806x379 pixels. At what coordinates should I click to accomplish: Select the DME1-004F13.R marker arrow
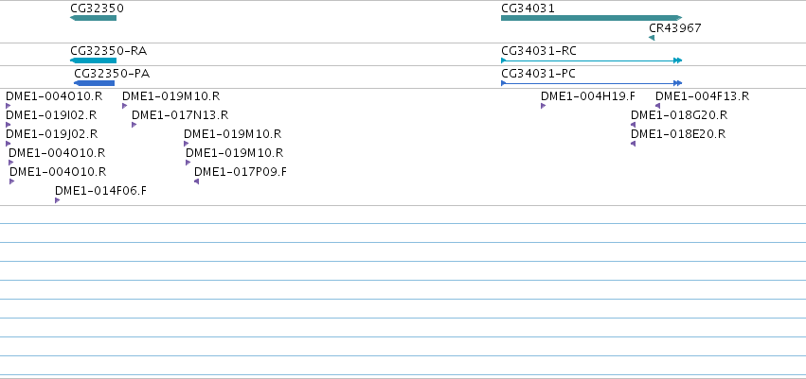(x=657, y=106)
